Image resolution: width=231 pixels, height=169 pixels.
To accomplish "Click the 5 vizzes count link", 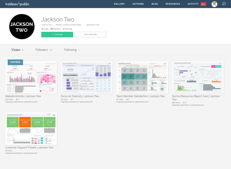I will click(x=45, y=29).
